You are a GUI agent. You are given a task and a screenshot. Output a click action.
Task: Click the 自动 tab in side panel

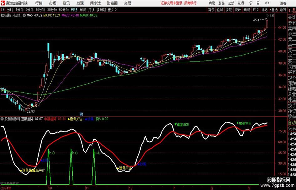pyautogui.click(x=292, y=123)
